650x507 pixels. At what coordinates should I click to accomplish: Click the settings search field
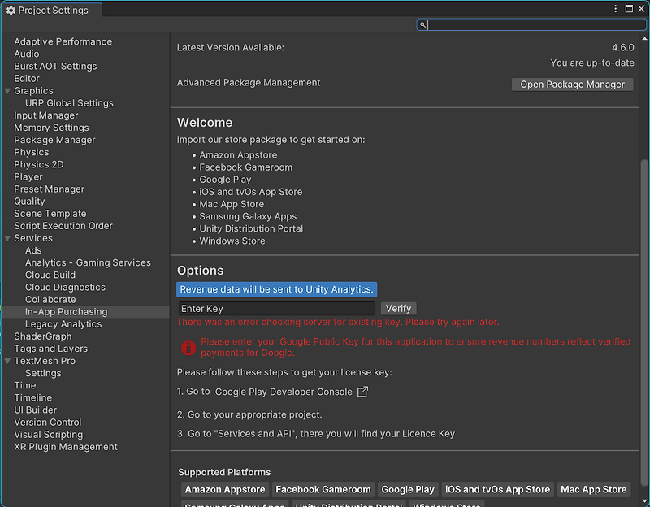pyautogui.click(x=536, y=25)
